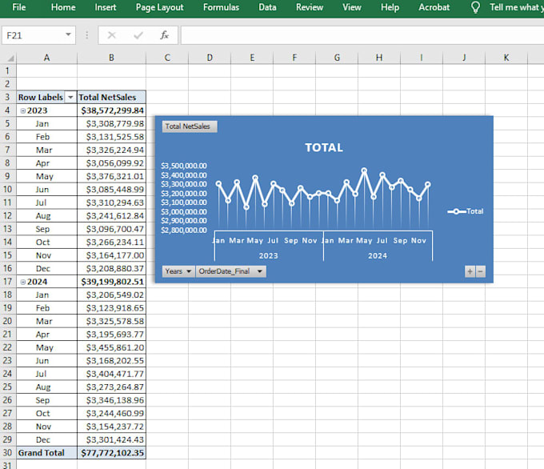This screenshot has height=469, width=544.
Task: Select column A header
Action: [46, 58]
